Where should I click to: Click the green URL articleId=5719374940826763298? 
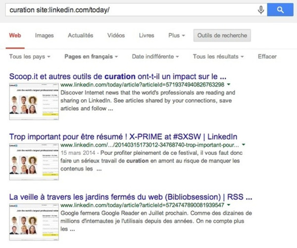click(142, 85)
